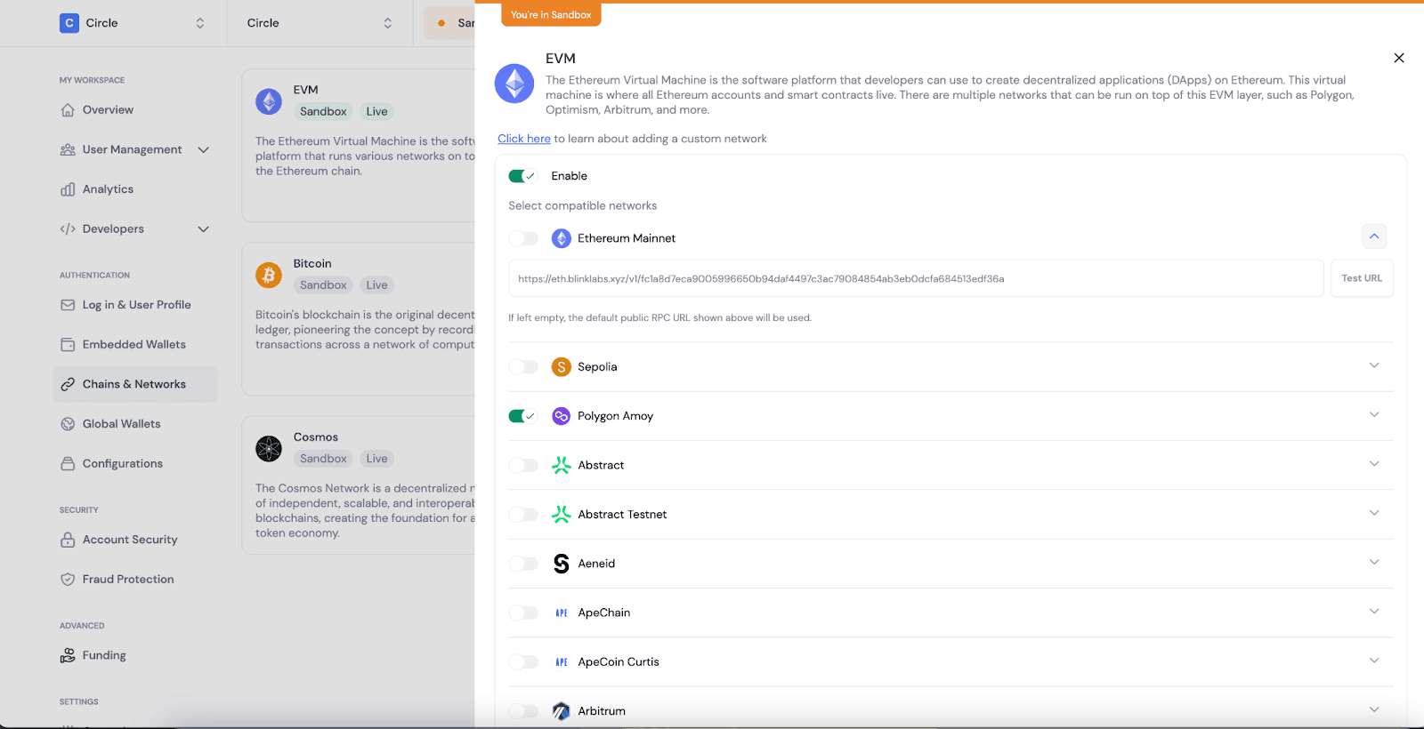This screenshot has width=1424, height=729.
Task: Click the Bitcoin card logo
Action: tap(269, 275)
